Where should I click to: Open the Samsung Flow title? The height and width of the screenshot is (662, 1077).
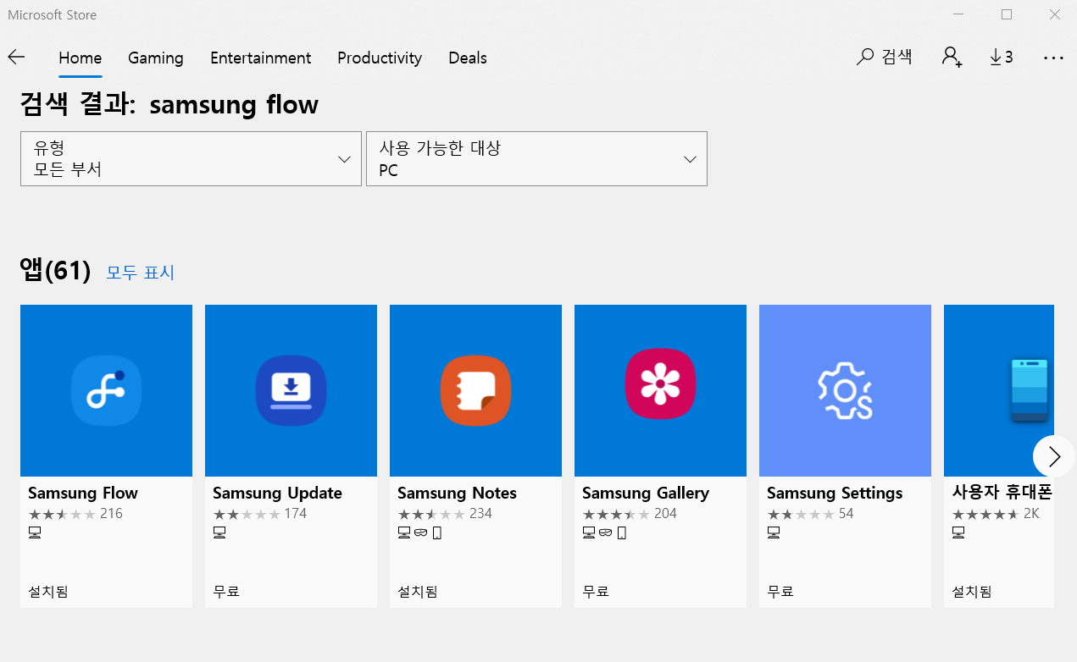pos(83,493)
